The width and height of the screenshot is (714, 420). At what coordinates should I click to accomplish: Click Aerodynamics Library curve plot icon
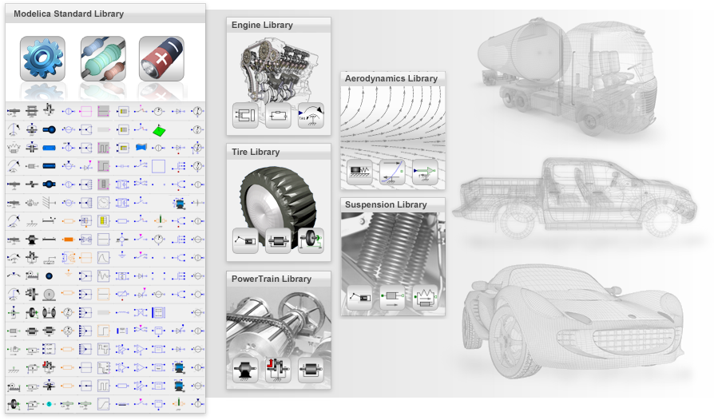392,172
